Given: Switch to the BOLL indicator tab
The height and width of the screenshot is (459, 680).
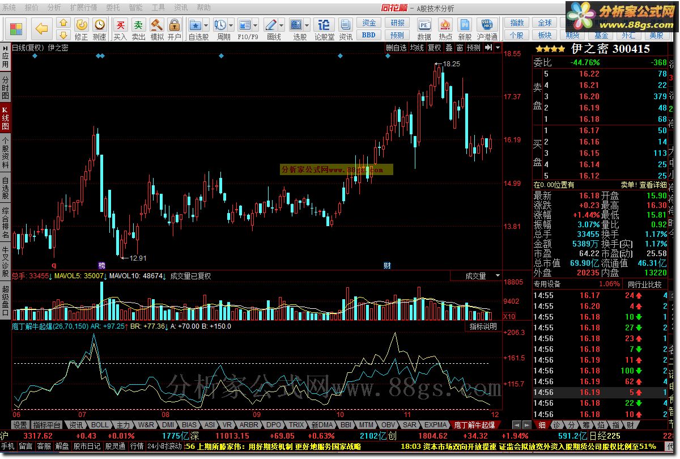Looking at the screenshot, I should [100, 424].
